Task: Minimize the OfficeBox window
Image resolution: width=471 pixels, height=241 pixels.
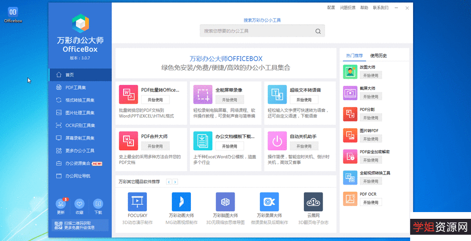Action: [x=397, y=8]
